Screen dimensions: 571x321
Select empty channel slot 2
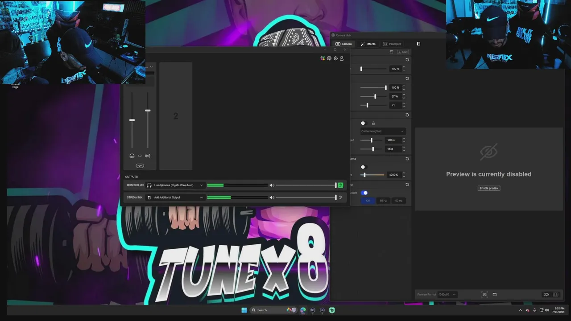(176, 116)
